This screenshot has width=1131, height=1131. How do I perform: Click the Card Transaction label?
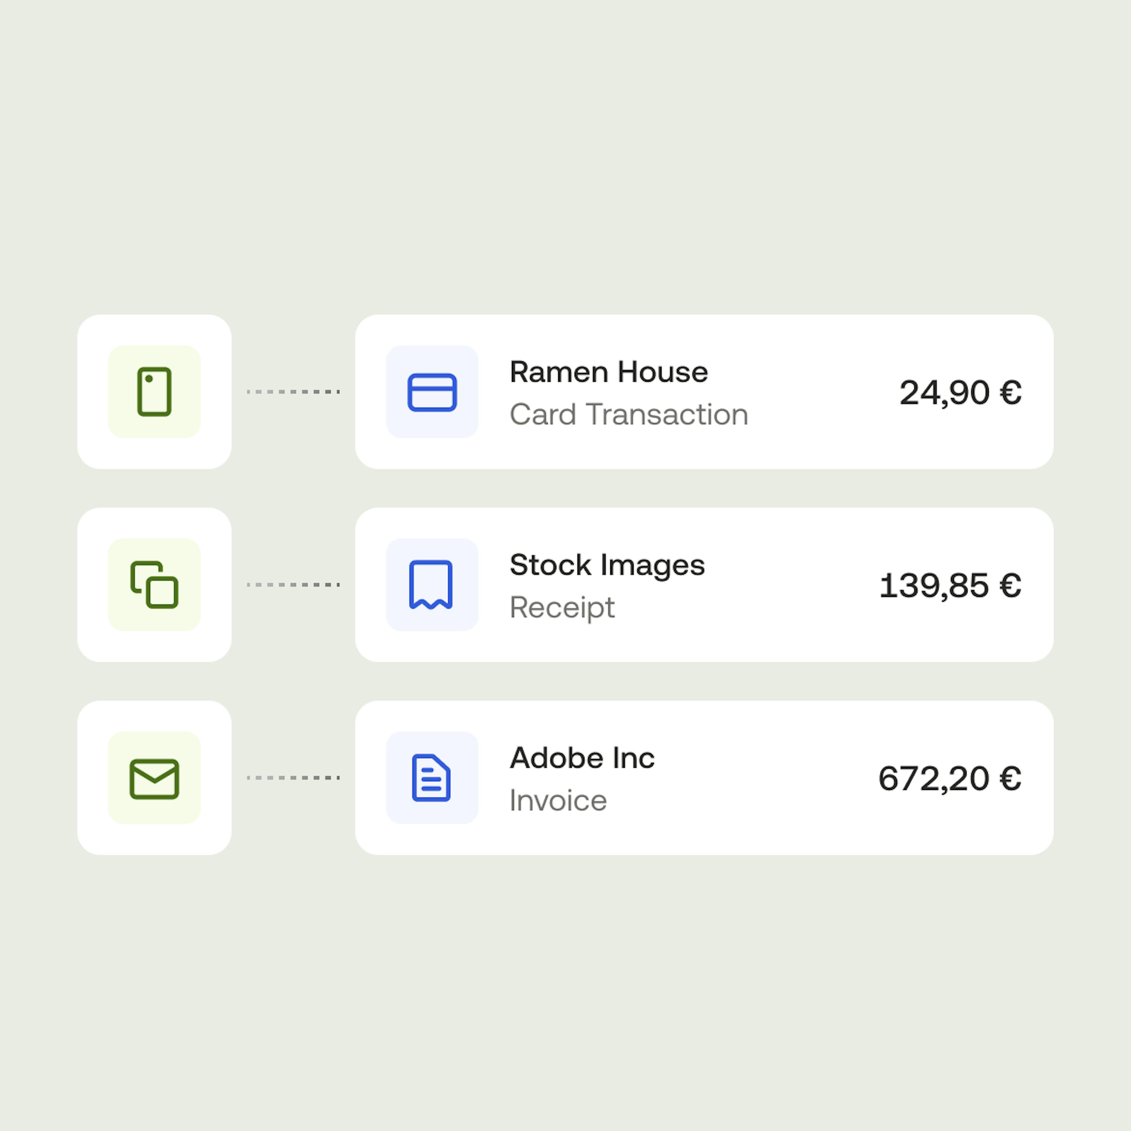tap(629, 414)
